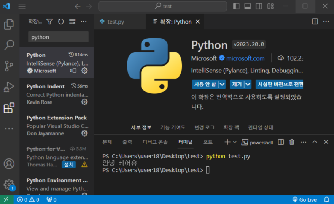Switch to the 디버그 콘솔 panel tab

[x=155, y=142]
